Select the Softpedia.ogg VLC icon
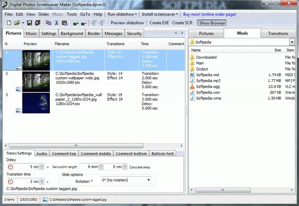299x206 pixels. (192, 87)
